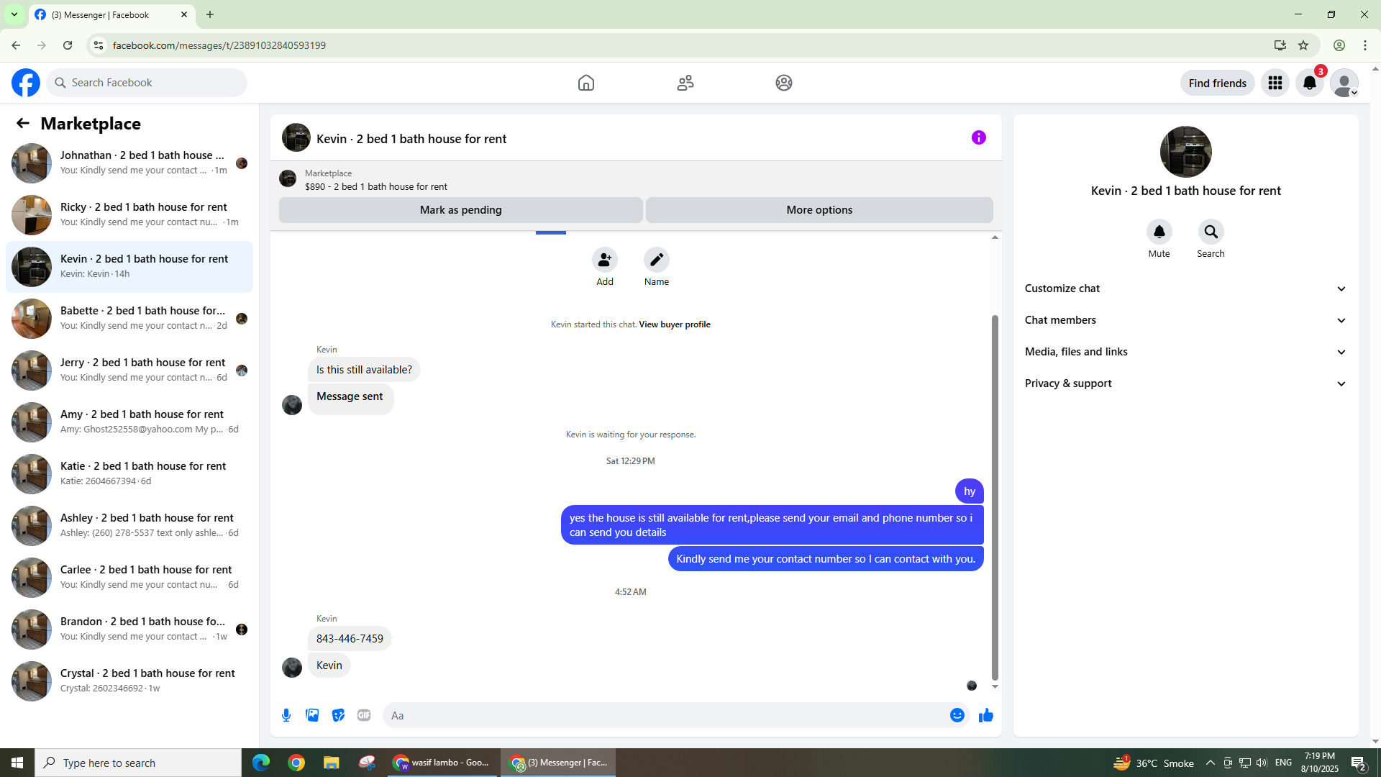Open the View buyer profile link
The image size is (1381, 777).
pos(674,324)
